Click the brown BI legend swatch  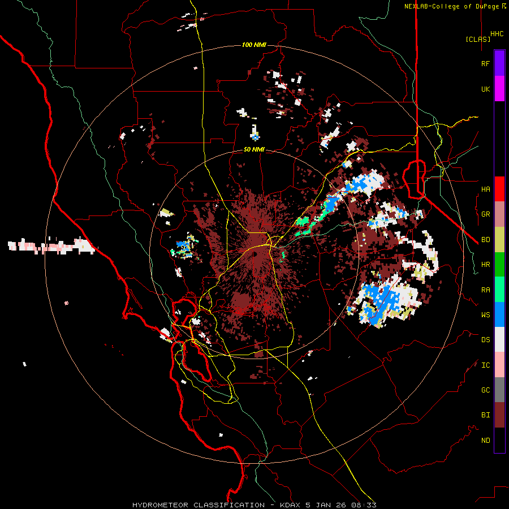pyautogui.click(x=499, y=415)
